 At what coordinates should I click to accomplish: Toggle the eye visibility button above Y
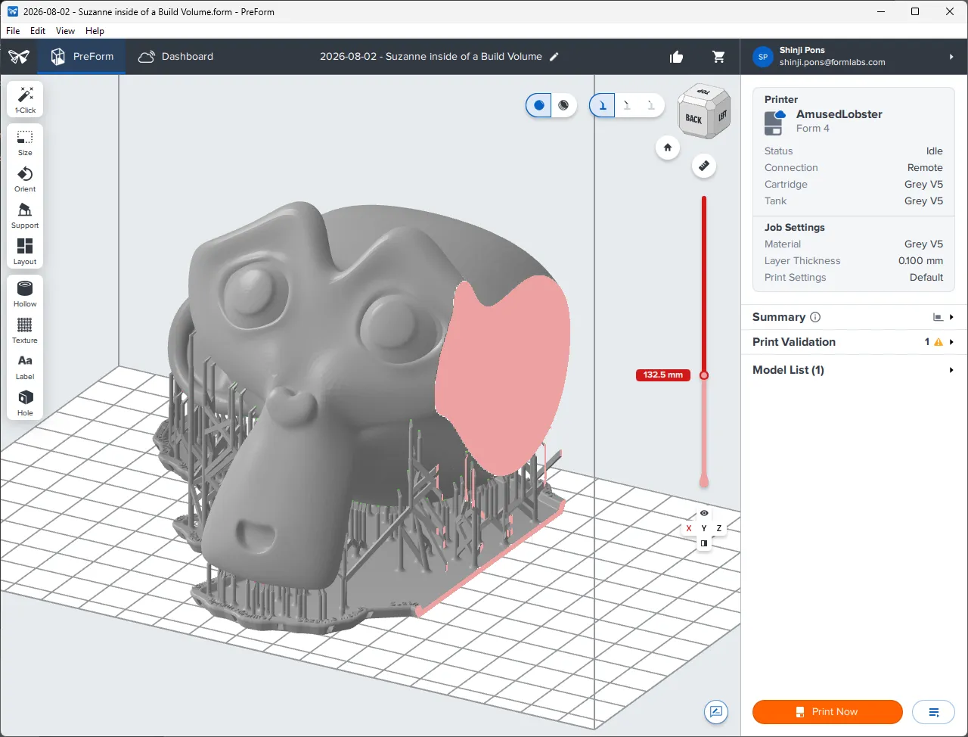click(704, 513)
